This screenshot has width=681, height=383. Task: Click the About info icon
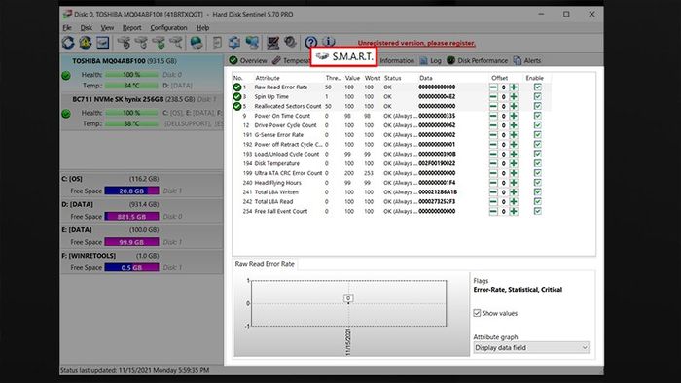pos(329,42)
